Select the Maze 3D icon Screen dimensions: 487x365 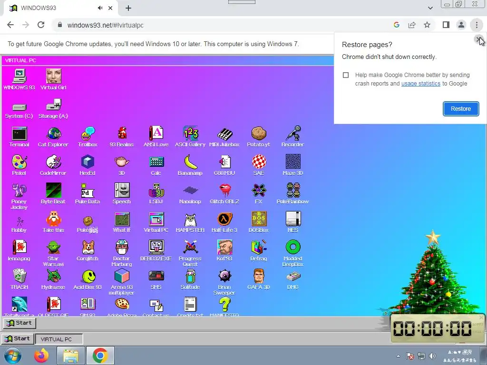pyautogui.click(x=292, y=165)
